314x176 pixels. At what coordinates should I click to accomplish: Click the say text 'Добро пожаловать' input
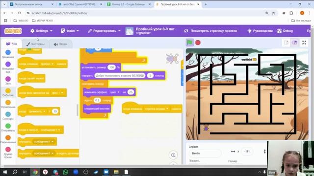120,76
